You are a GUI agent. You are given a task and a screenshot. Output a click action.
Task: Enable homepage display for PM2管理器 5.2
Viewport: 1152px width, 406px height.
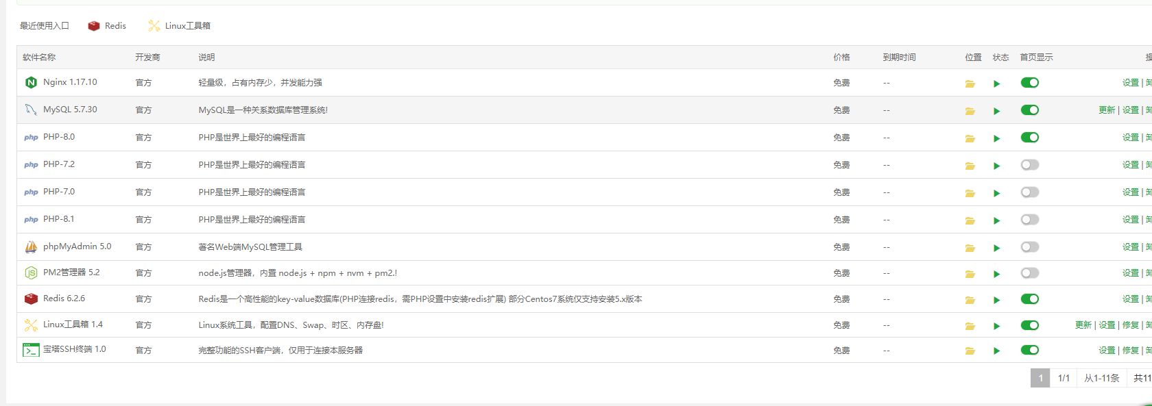click(x=1030, y=273)
